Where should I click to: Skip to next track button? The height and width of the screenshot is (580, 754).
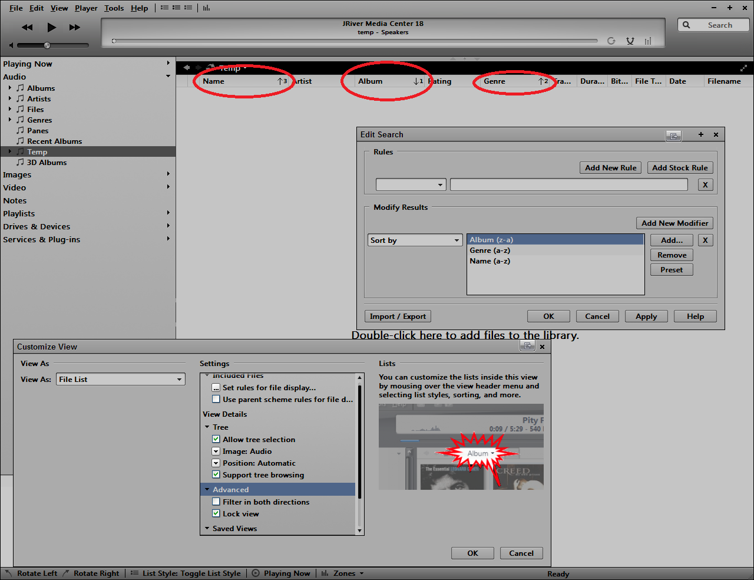pos(75,27)
